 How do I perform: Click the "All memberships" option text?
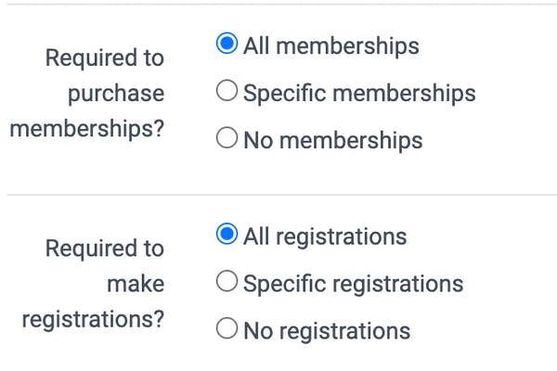(x=331, y=46)
